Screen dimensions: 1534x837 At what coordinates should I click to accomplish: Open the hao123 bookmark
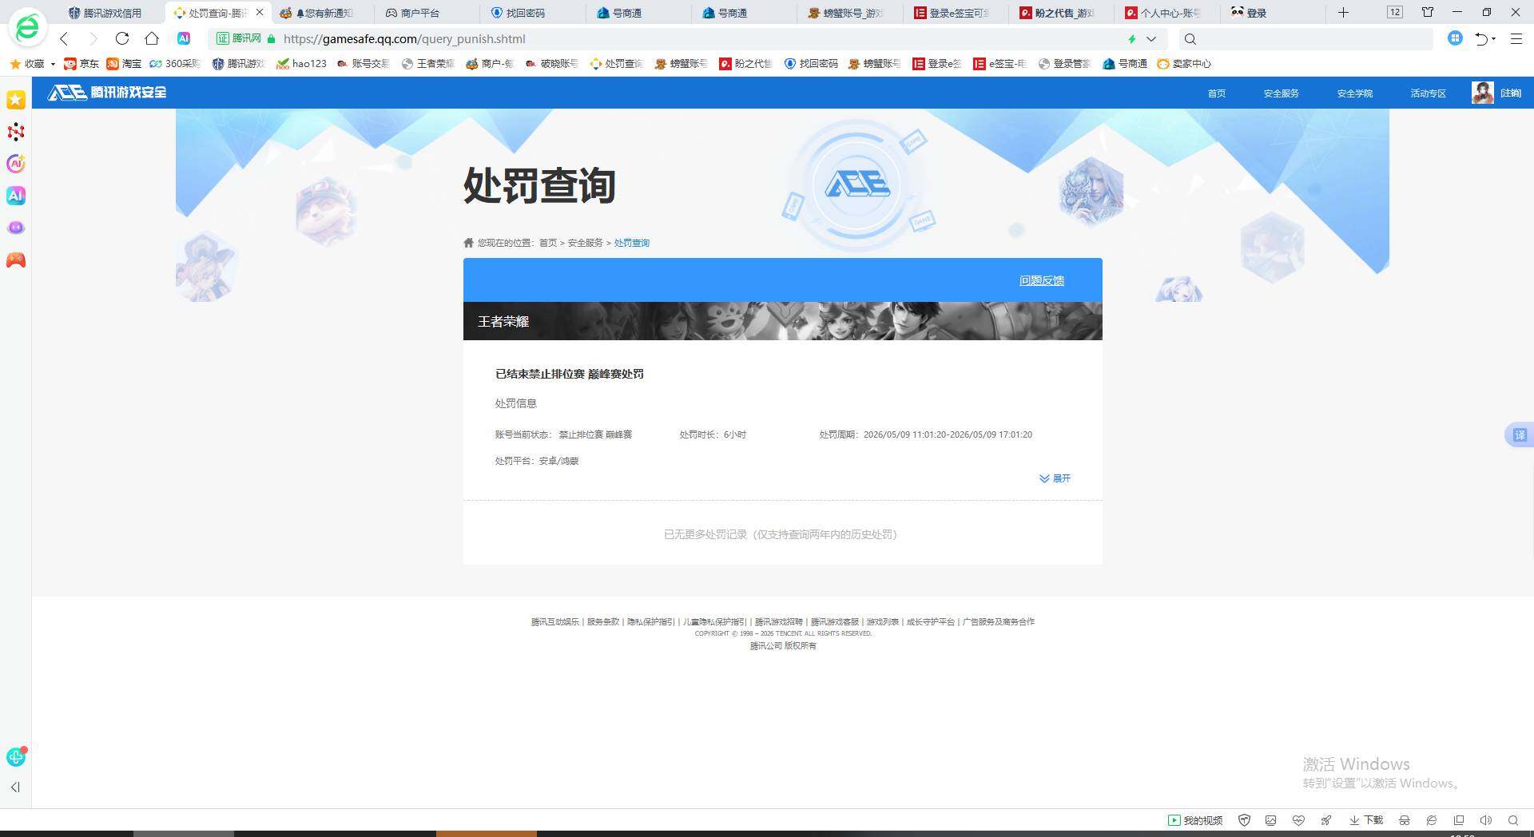tap(301, 64)
